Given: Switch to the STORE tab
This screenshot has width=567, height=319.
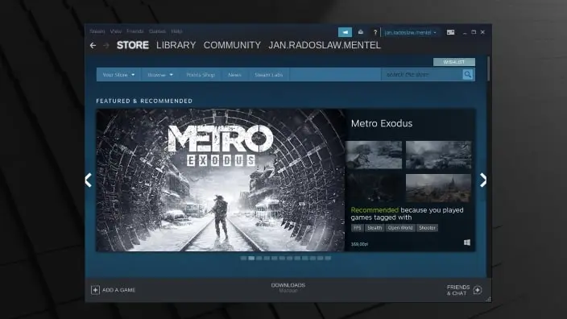Looking at the screenshot, I should click(x=133, y=45).
